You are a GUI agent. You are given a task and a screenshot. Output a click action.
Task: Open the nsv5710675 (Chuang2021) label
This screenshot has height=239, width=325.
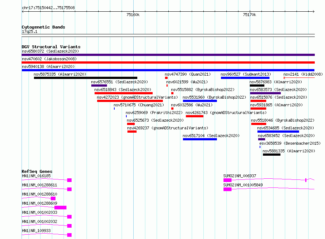tap(139, 105)
